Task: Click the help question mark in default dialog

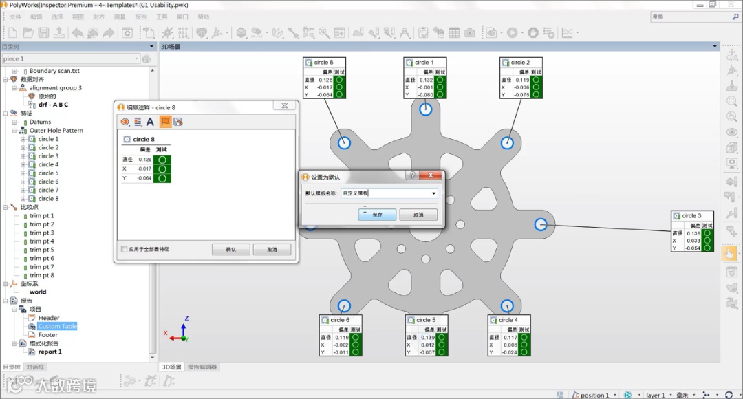Action: coord(412,175)
